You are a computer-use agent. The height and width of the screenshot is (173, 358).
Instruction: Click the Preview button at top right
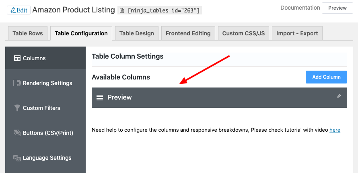point(337,8)
